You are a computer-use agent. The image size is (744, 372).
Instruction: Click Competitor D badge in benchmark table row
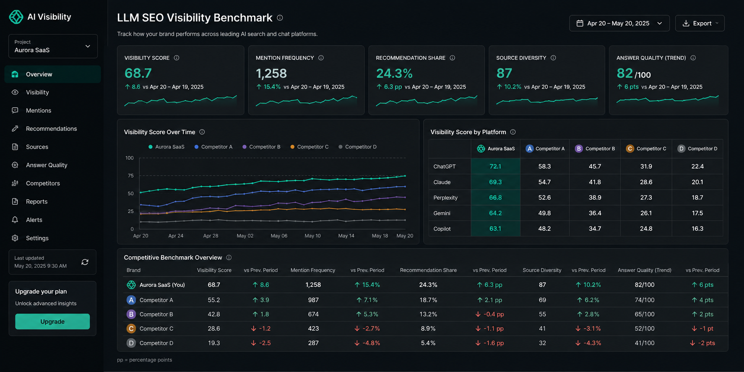(x=131, y=343)
